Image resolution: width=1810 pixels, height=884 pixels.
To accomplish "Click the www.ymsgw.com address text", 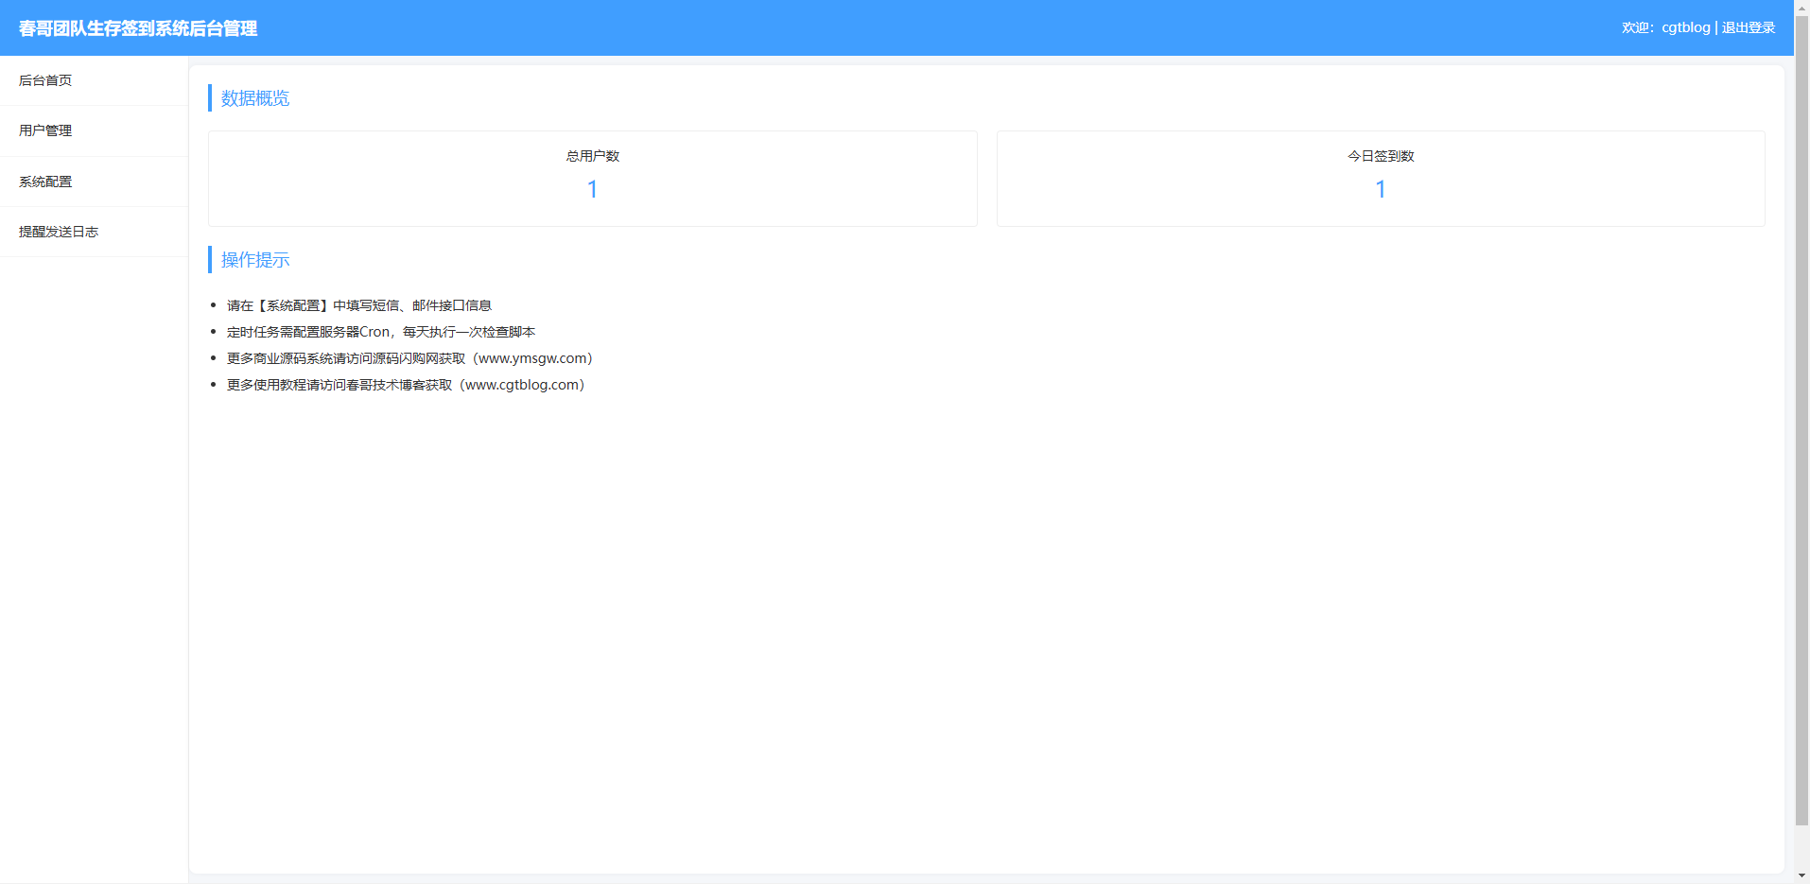I will click(533, 358).
